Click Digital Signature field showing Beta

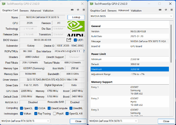coord(74,85)
